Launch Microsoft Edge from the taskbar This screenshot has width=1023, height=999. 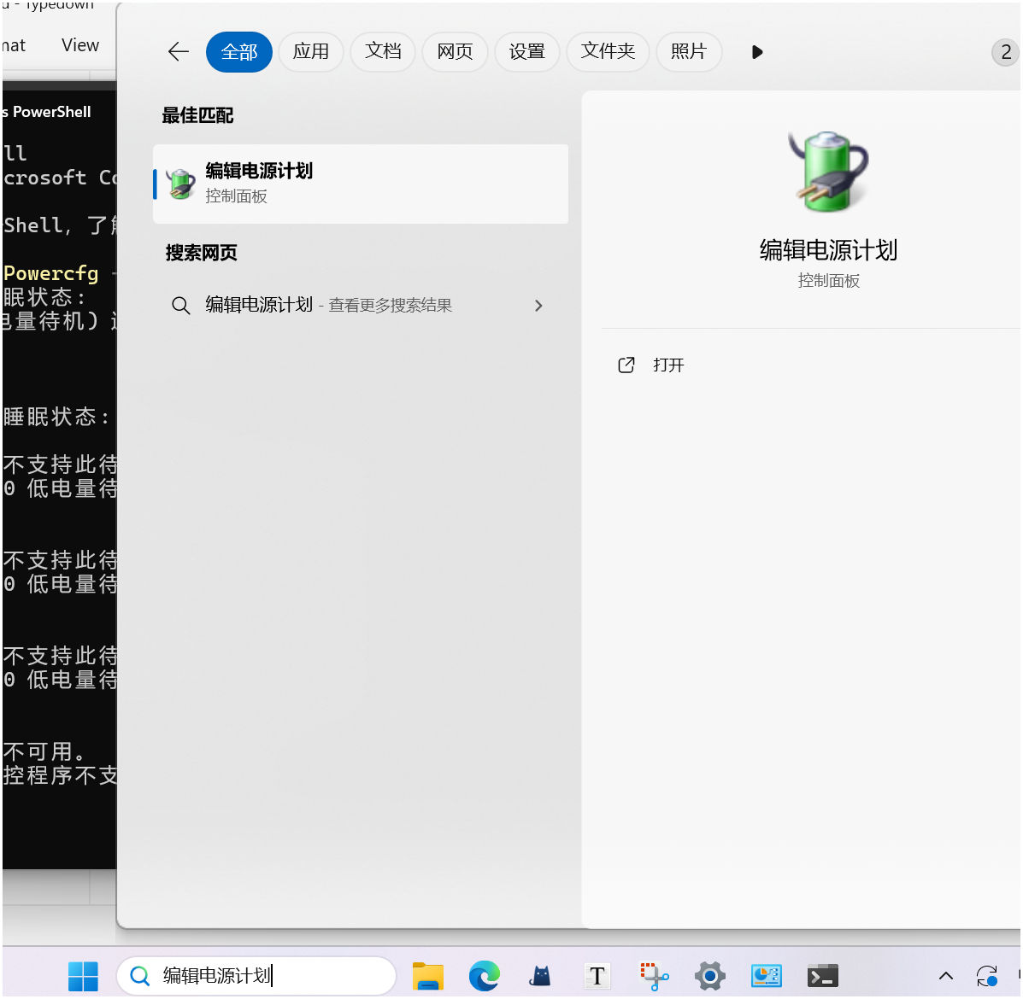(x=484, y=976)
